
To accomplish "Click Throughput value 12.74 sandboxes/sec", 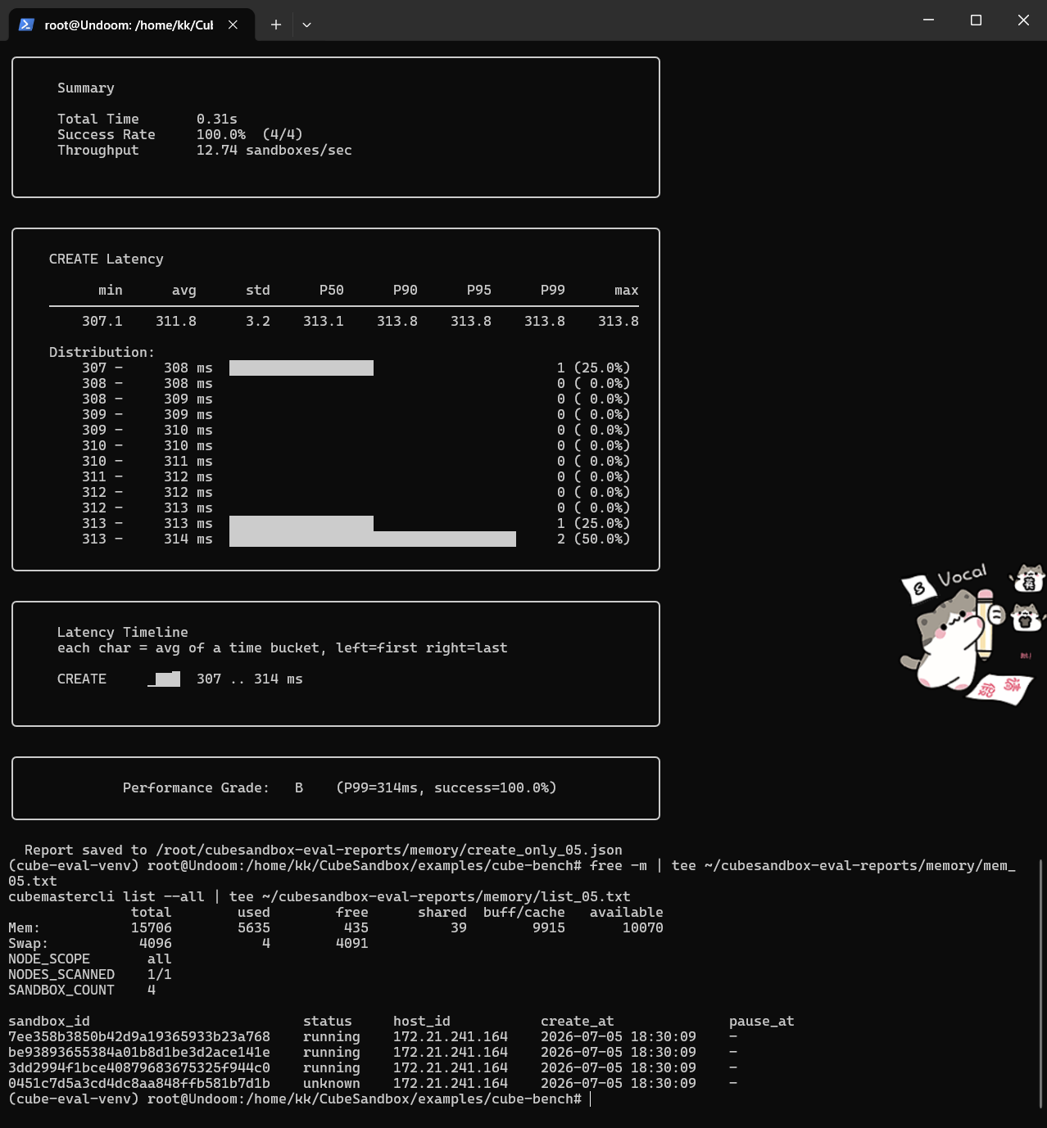I will [274, 150].
